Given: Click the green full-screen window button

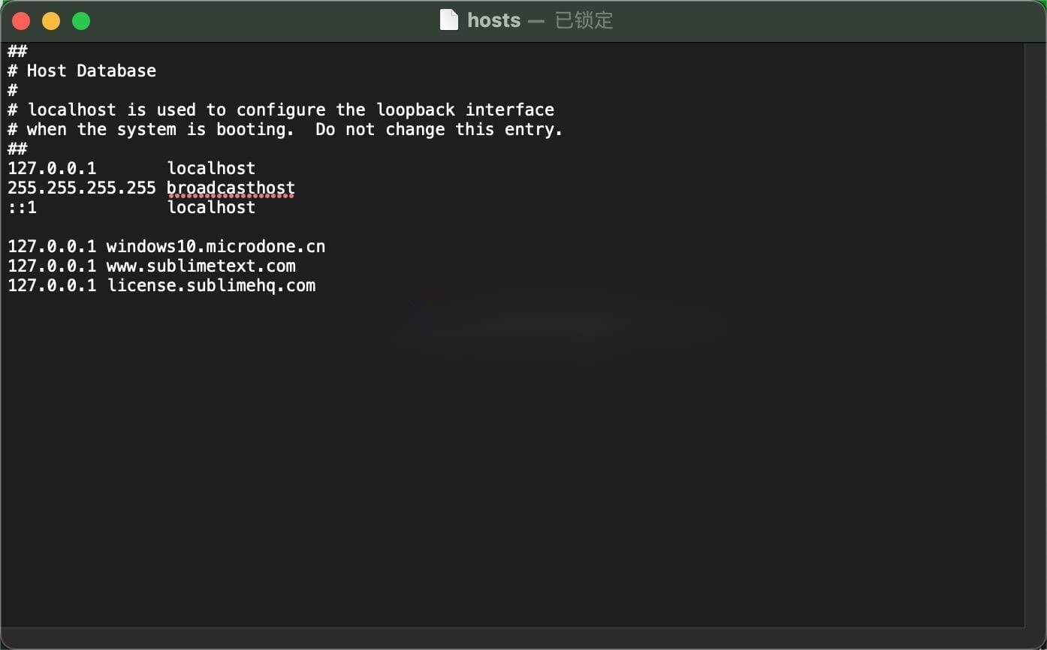Looking at the screenshot, I should pyautogui.click(x=81, y=21).
